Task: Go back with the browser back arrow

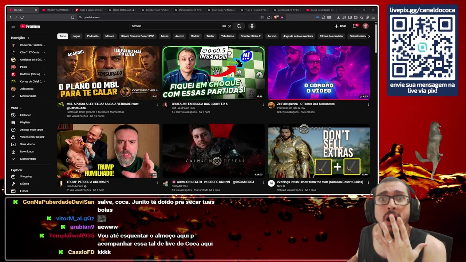Action: coord(11,17)
